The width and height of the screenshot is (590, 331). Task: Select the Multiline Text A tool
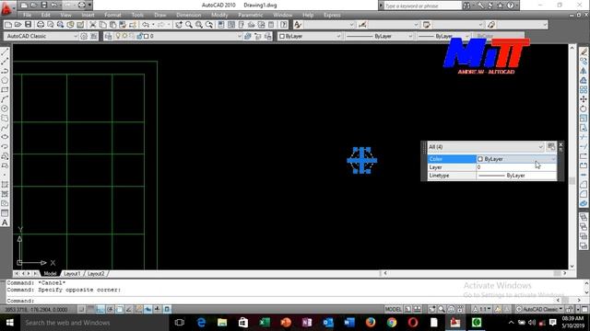5,223
